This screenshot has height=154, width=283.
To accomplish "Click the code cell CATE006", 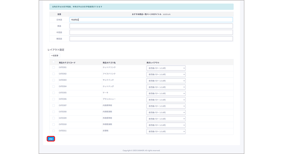I will tap(63, 99).
